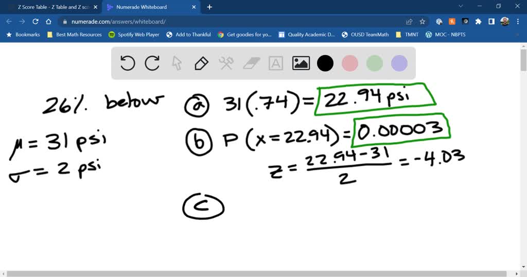
Task: Switch to Z Score Table tab
Action: point(54,7)
